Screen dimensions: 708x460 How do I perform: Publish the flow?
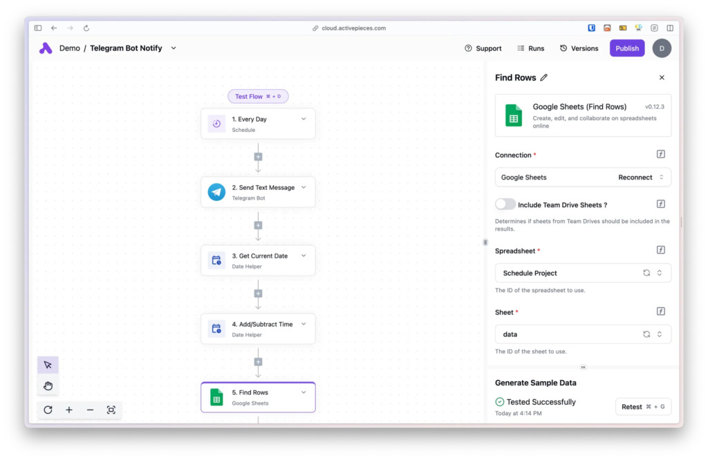[x=627, y=48]
